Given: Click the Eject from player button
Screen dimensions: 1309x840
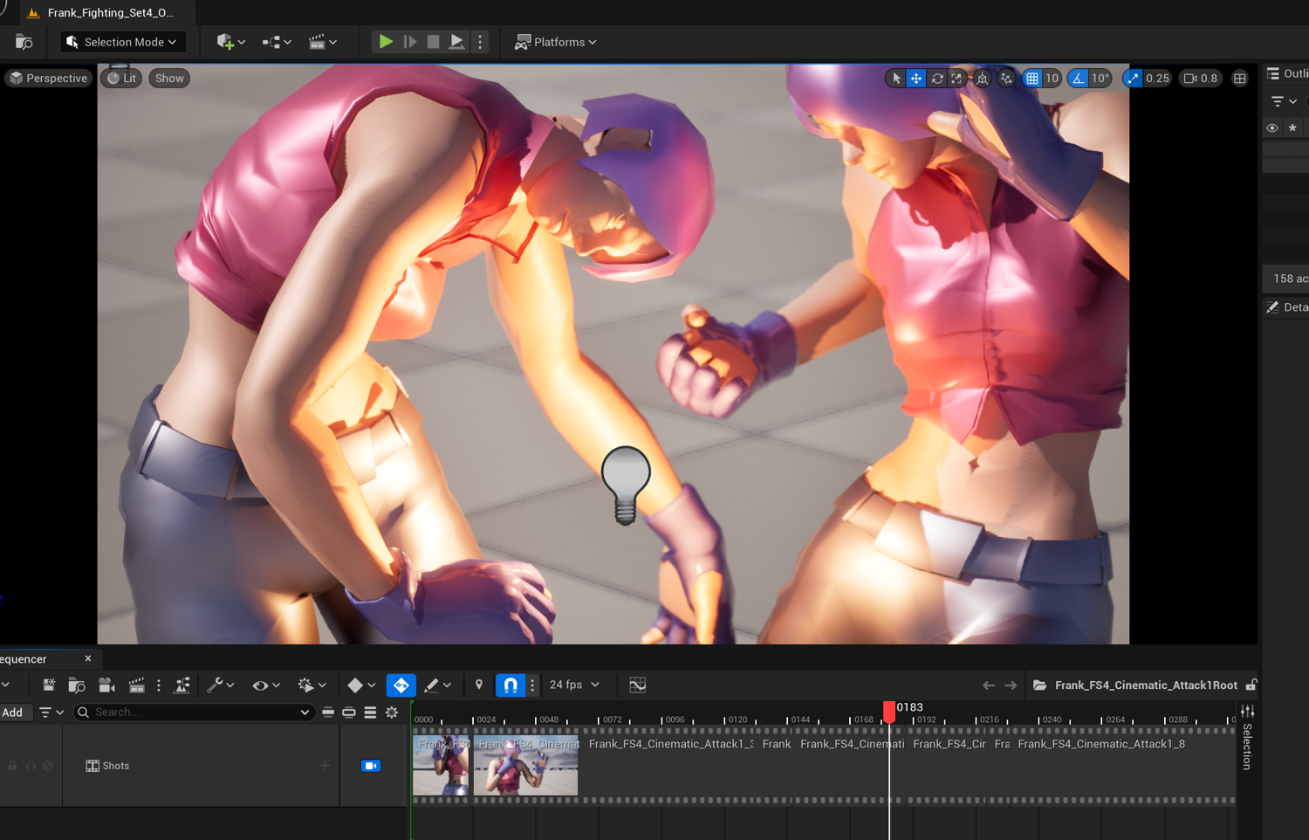Looking at the screenshot, I should point(456,42).
